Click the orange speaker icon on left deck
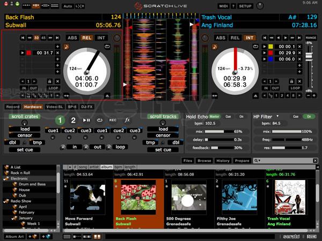The height and width of the screenshot is (241, 322). pos(67,47)
